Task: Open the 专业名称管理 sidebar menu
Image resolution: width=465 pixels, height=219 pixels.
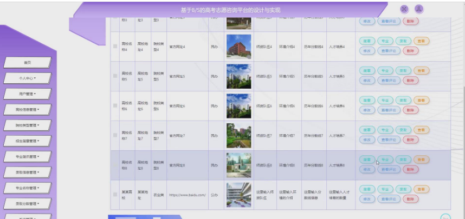Action: (27, 188)
